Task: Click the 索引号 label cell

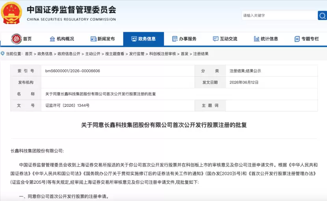Action: [x=26, y=71]
